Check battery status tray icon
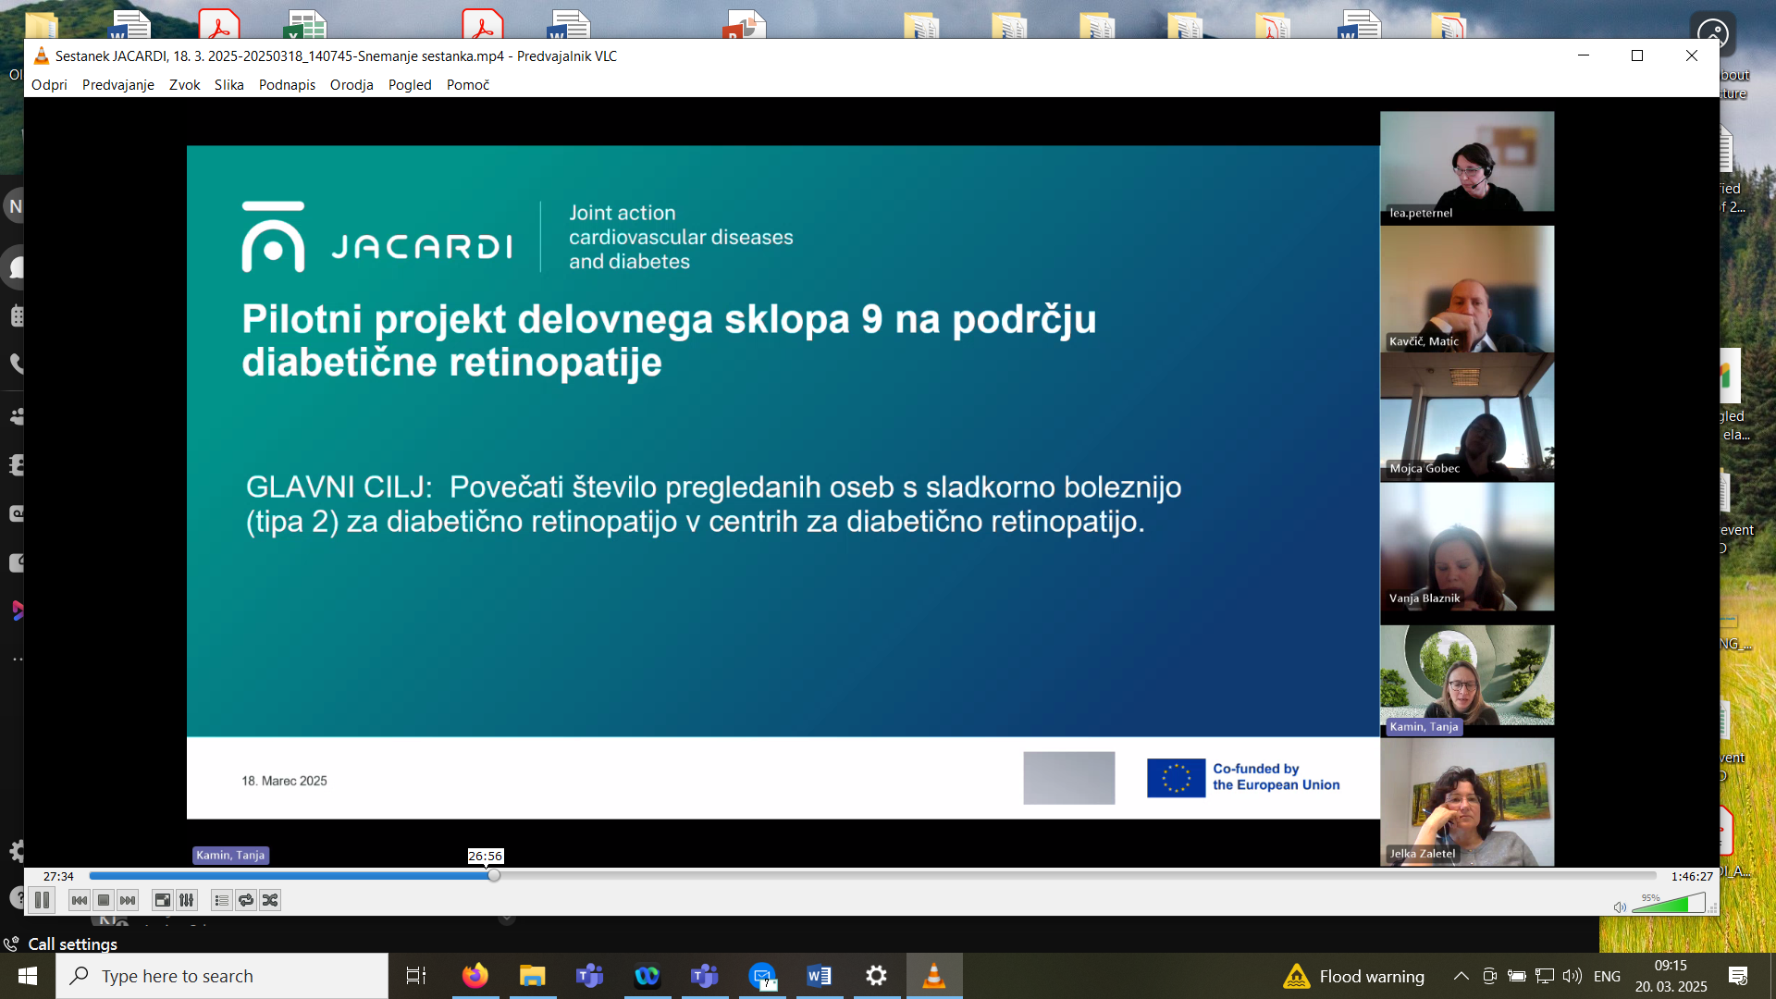This screenshot has height=999, width=1776. tap(1517, 976)
